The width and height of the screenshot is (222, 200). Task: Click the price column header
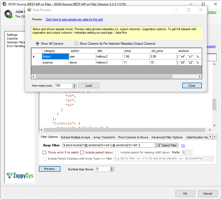pos(136,51)
